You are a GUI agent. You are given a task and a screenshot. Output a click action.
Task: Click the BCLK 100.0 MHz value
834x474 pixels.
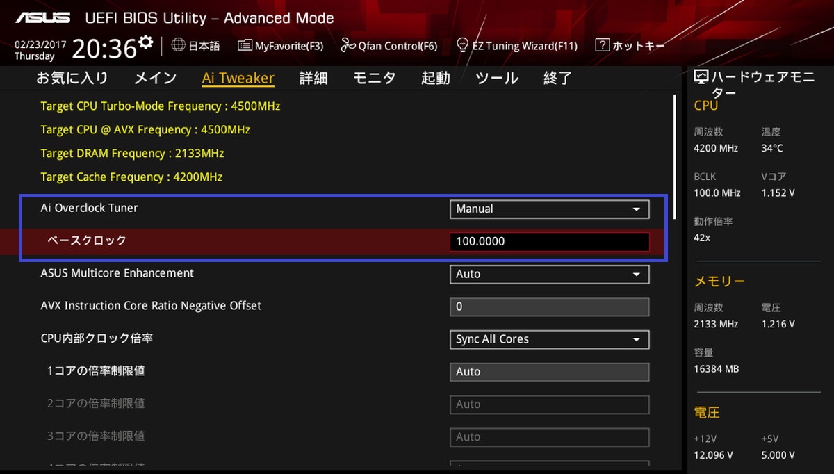(717, 193)
